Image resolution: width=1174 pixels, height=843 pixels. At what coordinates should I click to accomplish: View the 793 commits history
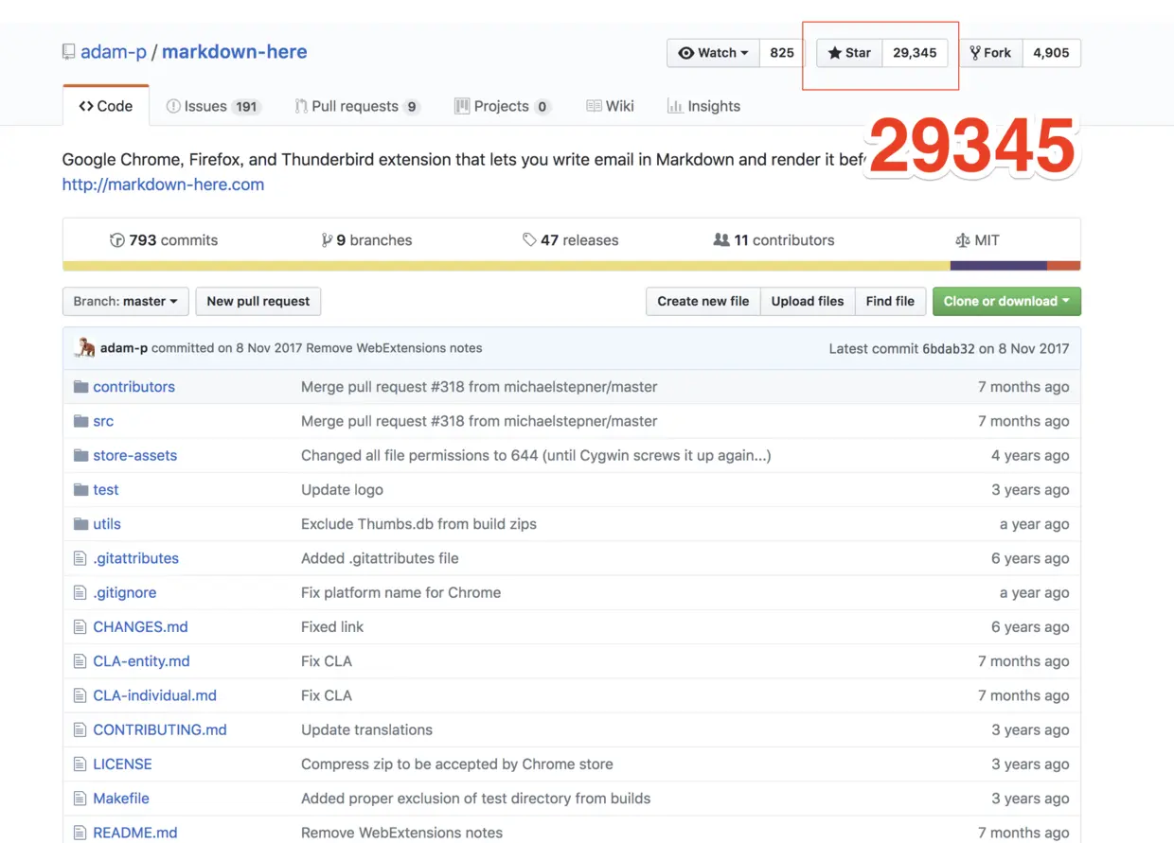point(164,240)
